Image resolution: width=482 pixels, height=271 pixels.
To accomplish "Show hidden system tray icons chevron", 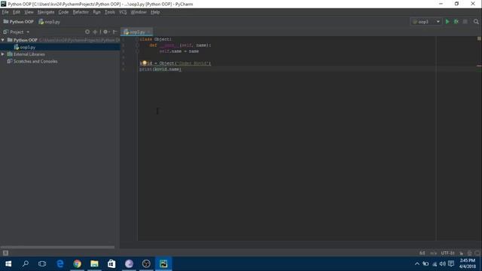I will pos(416,263).
